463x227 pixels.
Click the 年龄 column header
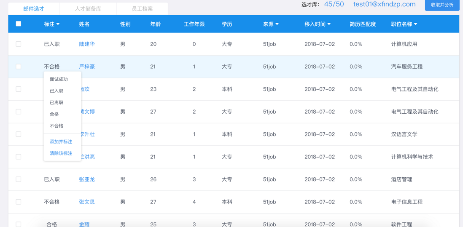click(x=155, y=24)
